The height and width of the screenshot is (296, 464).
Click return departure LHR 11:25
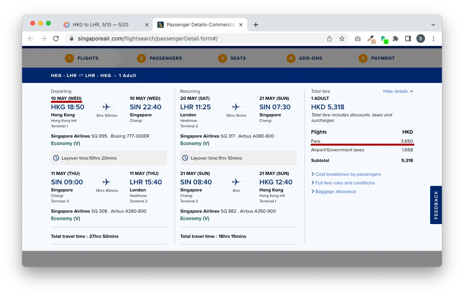coord(195,107)
